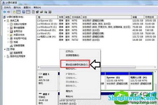The height and width of the screenshot is (105, 158).
Task: Click the 任务计划程序 clock icon
Action: click(x=11, y=24)
